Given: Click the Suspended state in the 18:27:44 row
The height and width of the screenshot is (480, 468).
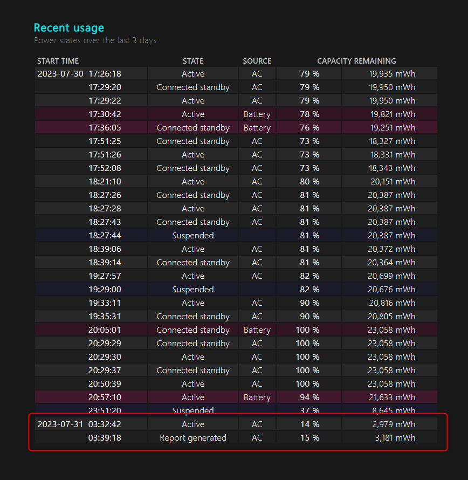Looking at the screenshot, I should (193, 236).
